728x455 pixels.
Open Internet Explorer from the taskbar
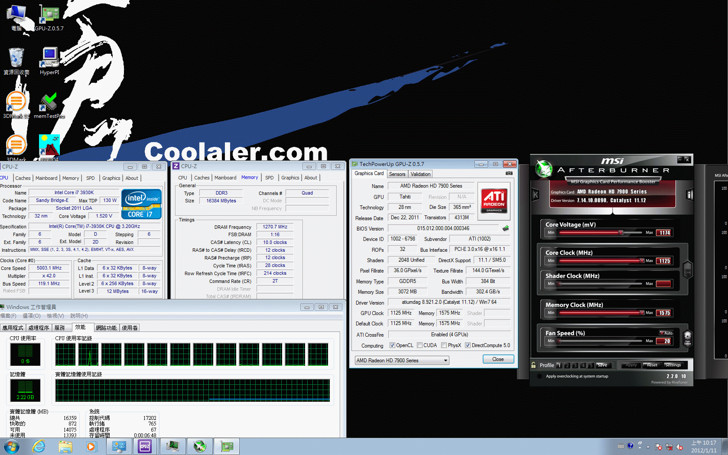click(x=39, y=446)
